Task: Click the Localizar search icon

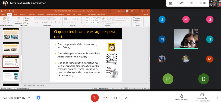Action: [x=134, y=18]
